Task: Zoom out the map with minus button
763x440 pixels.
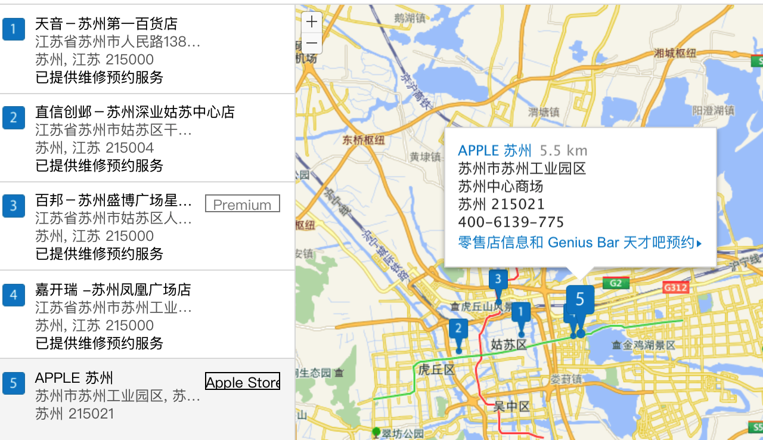Action: (312, 44)
